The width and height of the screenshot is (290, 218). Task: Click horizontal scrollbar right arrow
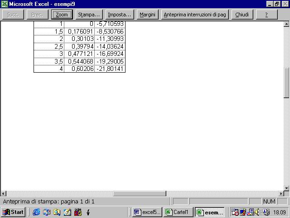[281, 194]
